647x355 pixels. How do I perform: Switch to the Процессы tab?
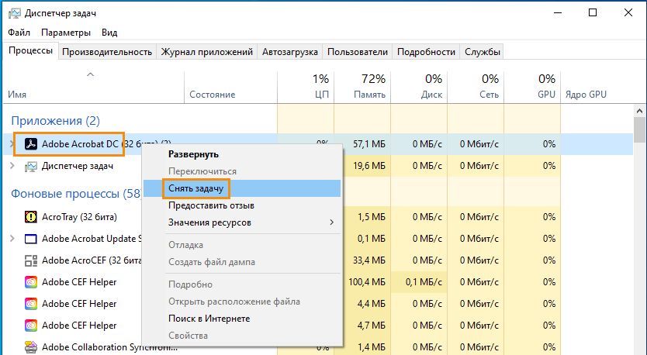click(x=30, y=51)
